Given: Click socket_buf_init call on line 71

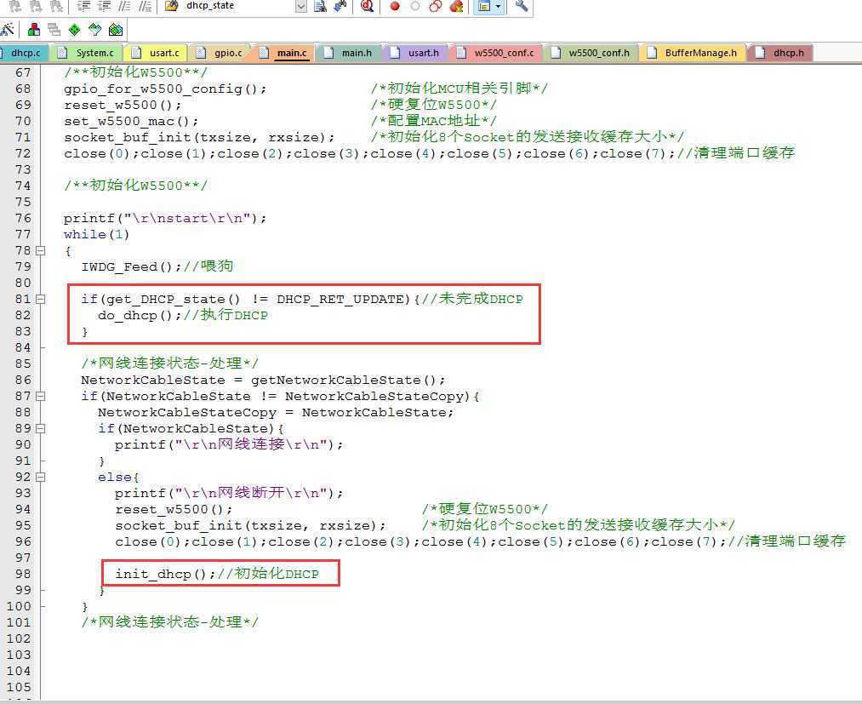Looking at the screenshot, I should 199,137.
